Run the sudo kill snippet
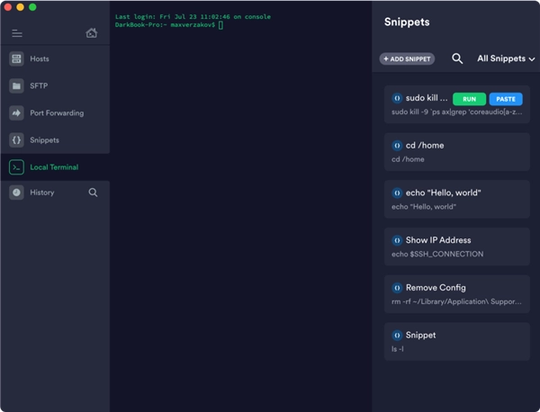Viewport: 540px width, 412px height. pyautogui.click(x=469, y=98)
